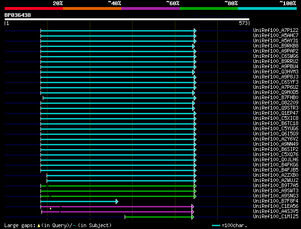Click the cyan 100char scale bar in the legend

tap(216, 226)
